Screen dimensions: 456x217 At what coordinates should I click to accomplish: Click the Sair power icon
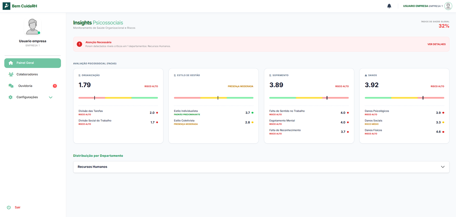pyautogui.click(x=9, y=207)
